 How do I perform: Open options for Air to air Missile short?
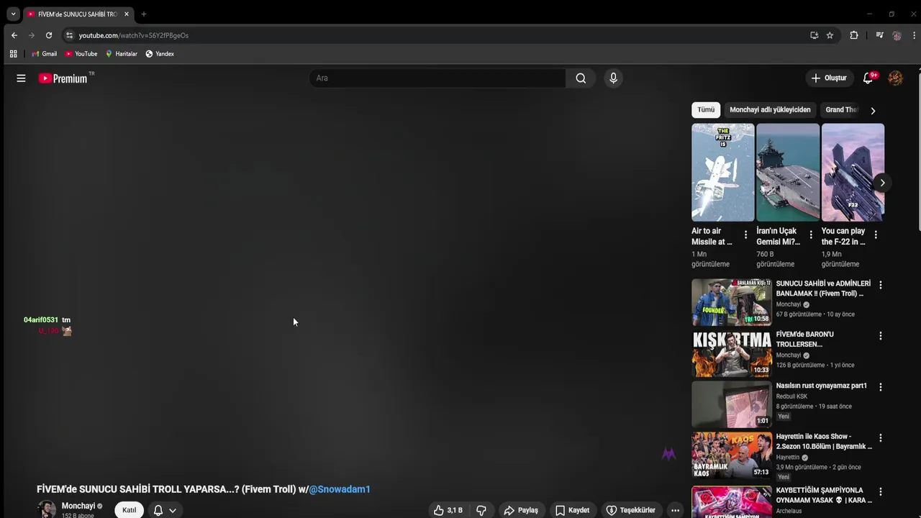745,235
